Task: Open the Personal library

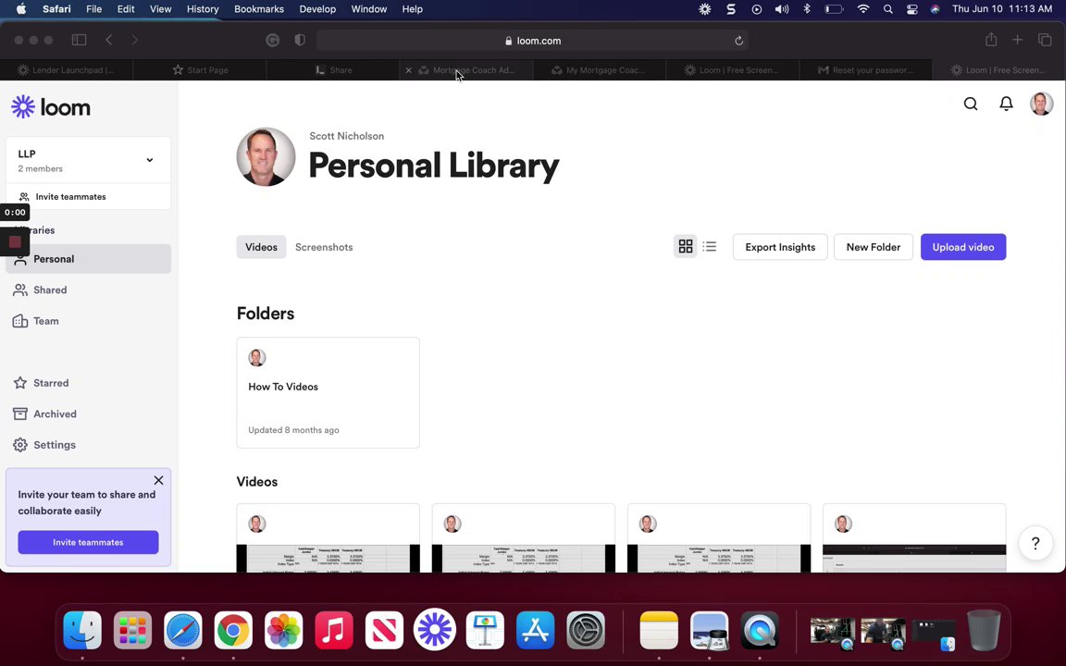Action: click(x=89, y=259)
